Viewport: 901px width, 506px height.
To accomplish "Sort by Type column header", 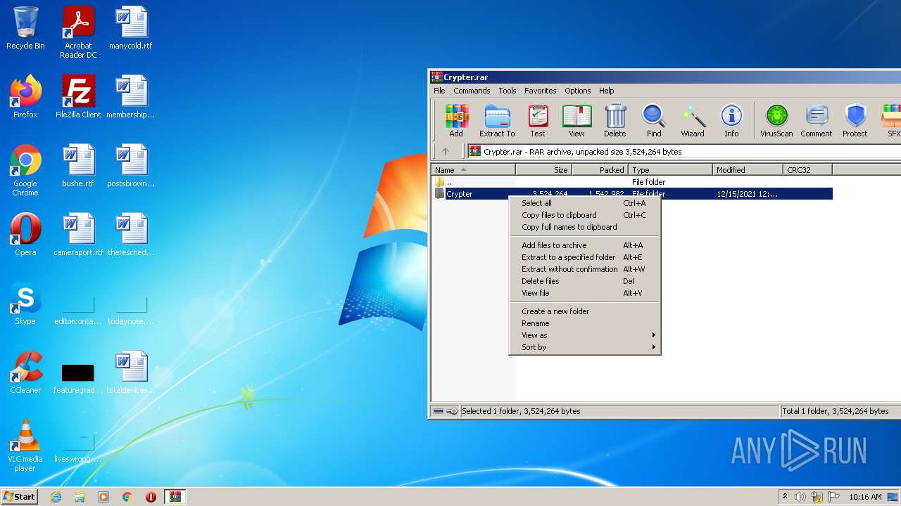I will [x=670, y=169].
